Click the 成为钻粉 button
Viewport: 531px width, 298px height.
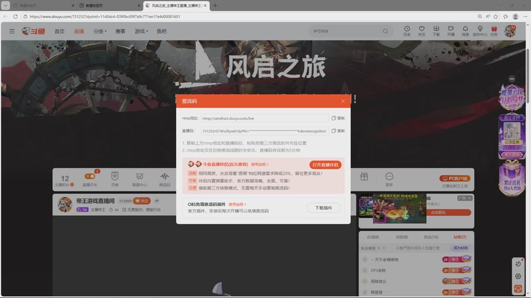[x=460, y=248]
